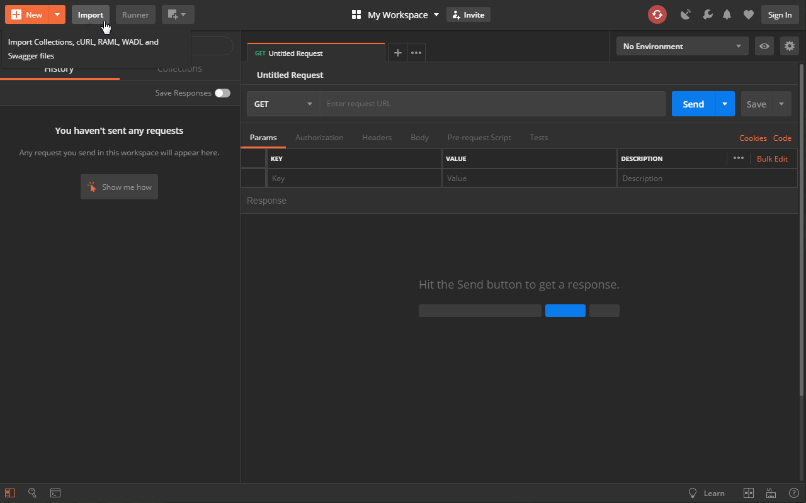Open the tab options ellipsis menu
Viewport: 806px width, 503px height.
[416, 53]
